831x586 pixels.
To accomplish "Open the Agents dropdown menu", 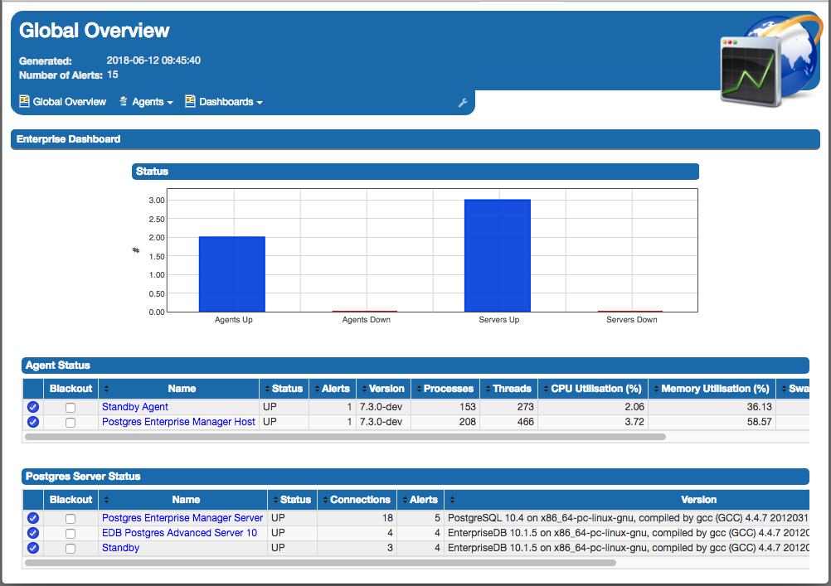I will [148, 101].
